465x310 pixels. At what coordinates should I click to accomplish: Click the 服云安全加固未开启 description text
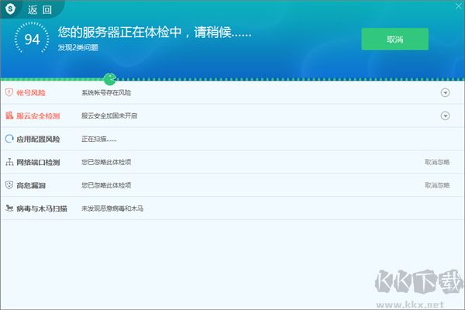[109, 115]
